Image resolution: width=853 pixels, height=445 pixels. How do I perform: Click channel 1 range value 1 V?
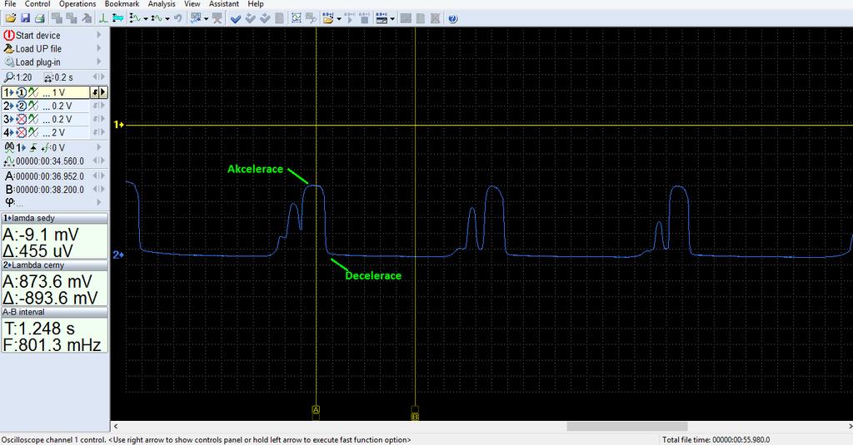click(58, 93)
